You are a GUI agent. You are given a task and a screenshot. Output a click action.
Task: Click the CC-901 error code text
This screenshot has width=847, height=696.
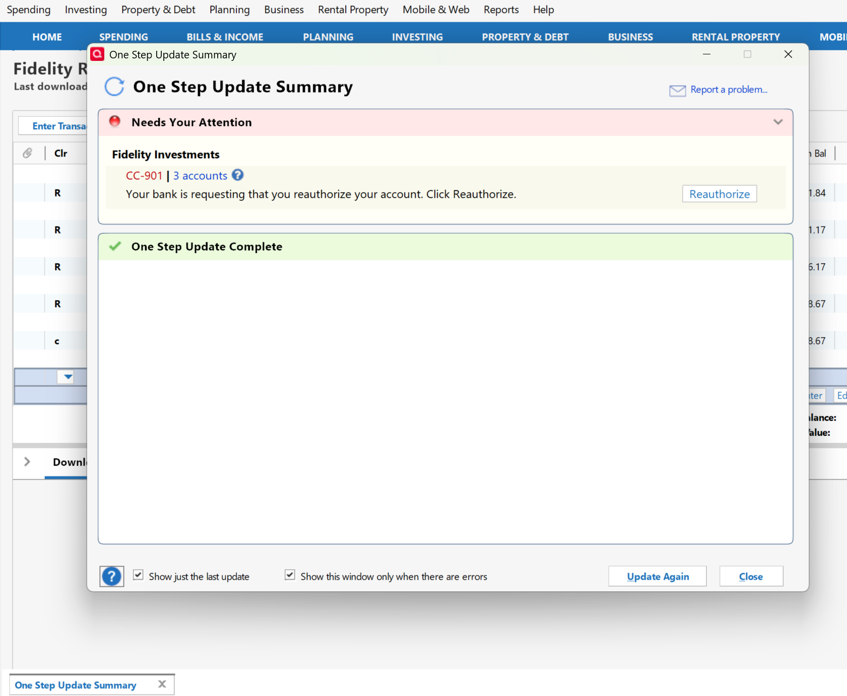click(x=144, y=176)
